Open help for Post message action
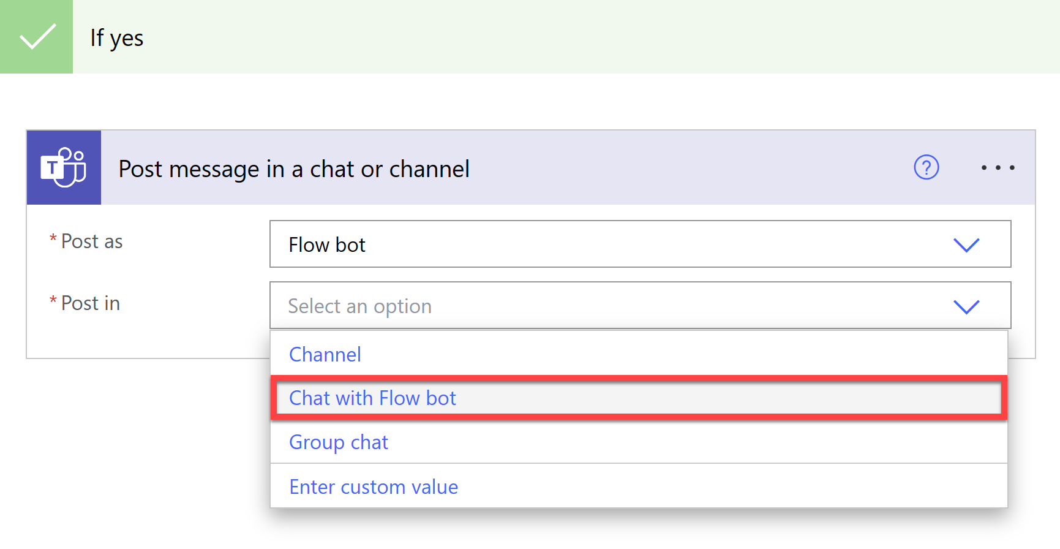The image size is (1060, 549). (927, 167)
